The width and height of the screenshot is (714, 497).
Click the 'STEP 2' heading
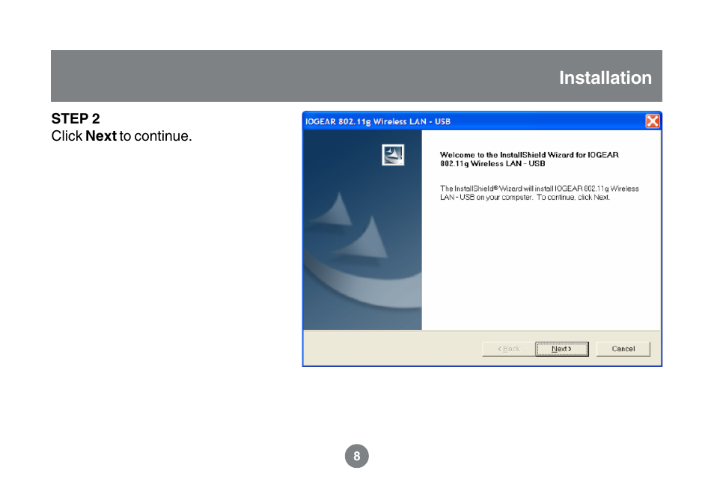click(x=76, y=118)
